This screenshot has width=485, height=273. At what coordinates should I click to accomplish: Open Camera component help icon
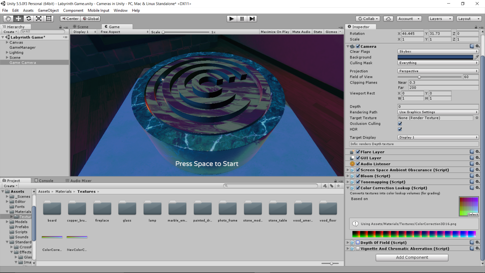coord(472,46)
